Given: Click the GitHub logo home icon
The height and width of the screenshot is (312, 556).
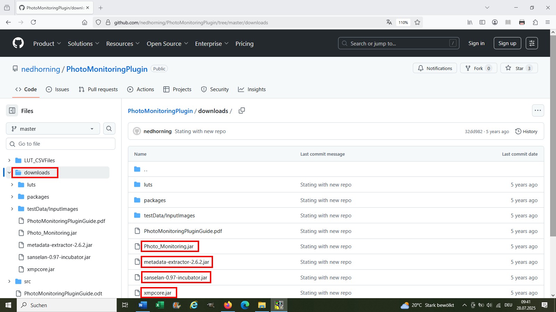Looking at the screenshot, I should click(x=18, y=43).
